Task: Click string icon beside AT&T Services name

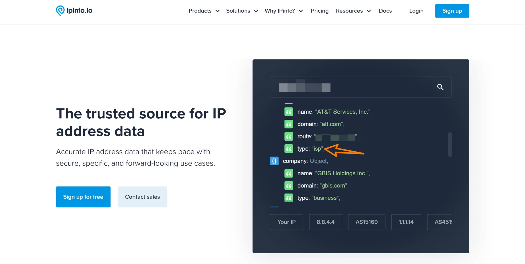Action: click(x=289, y=112)
